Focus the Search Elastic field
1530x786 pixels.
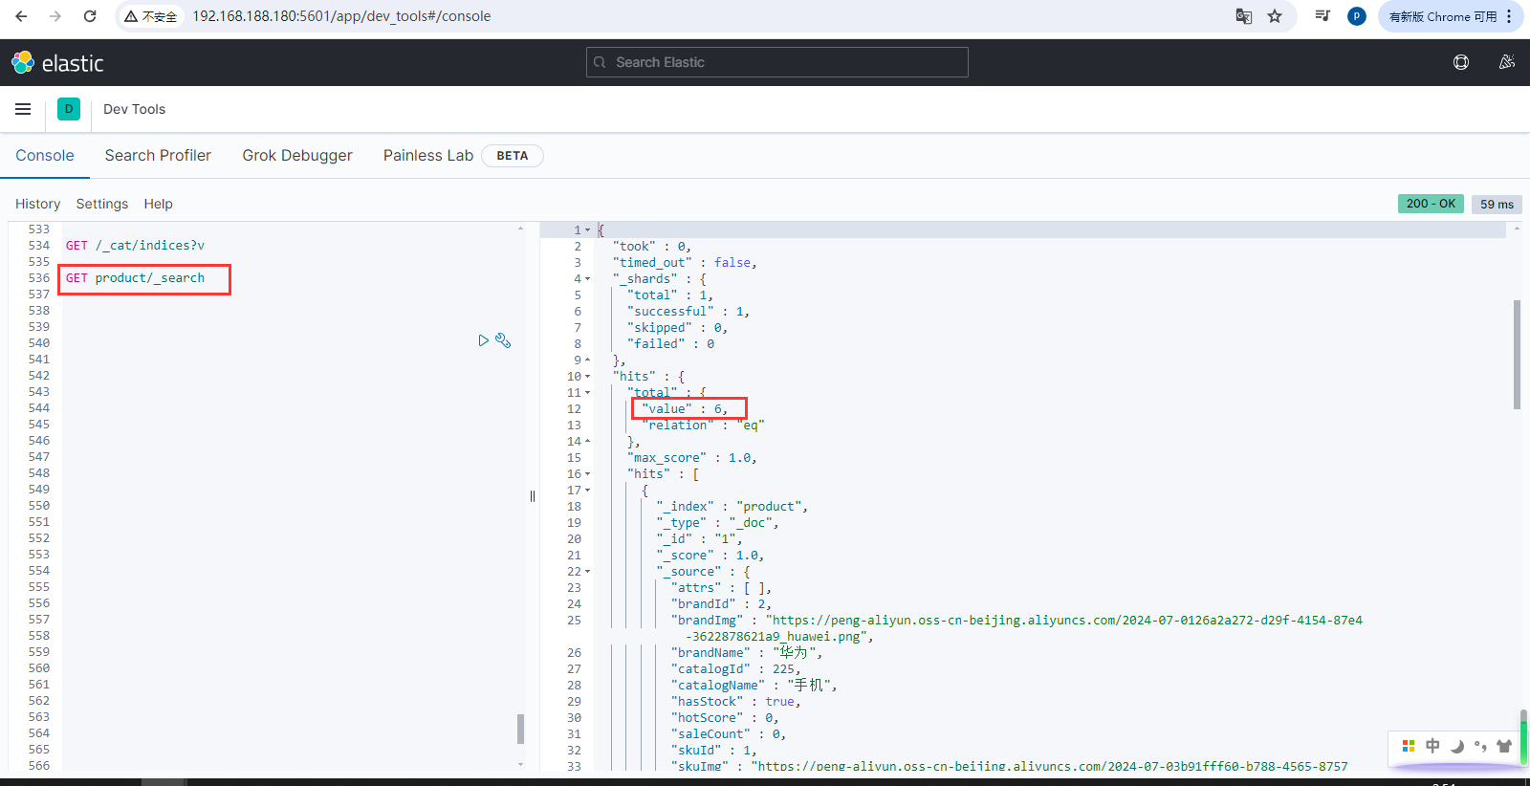click(x=777, y=62)
